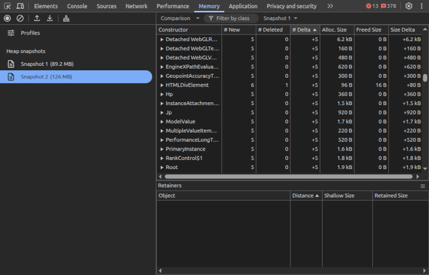This screenshot has width=429, height=275.
Task: Sort by the Size Delta column header
Action: (403, 30)
